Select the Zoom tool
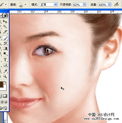The width and height of the screenshot is (122, 123). 5,76
